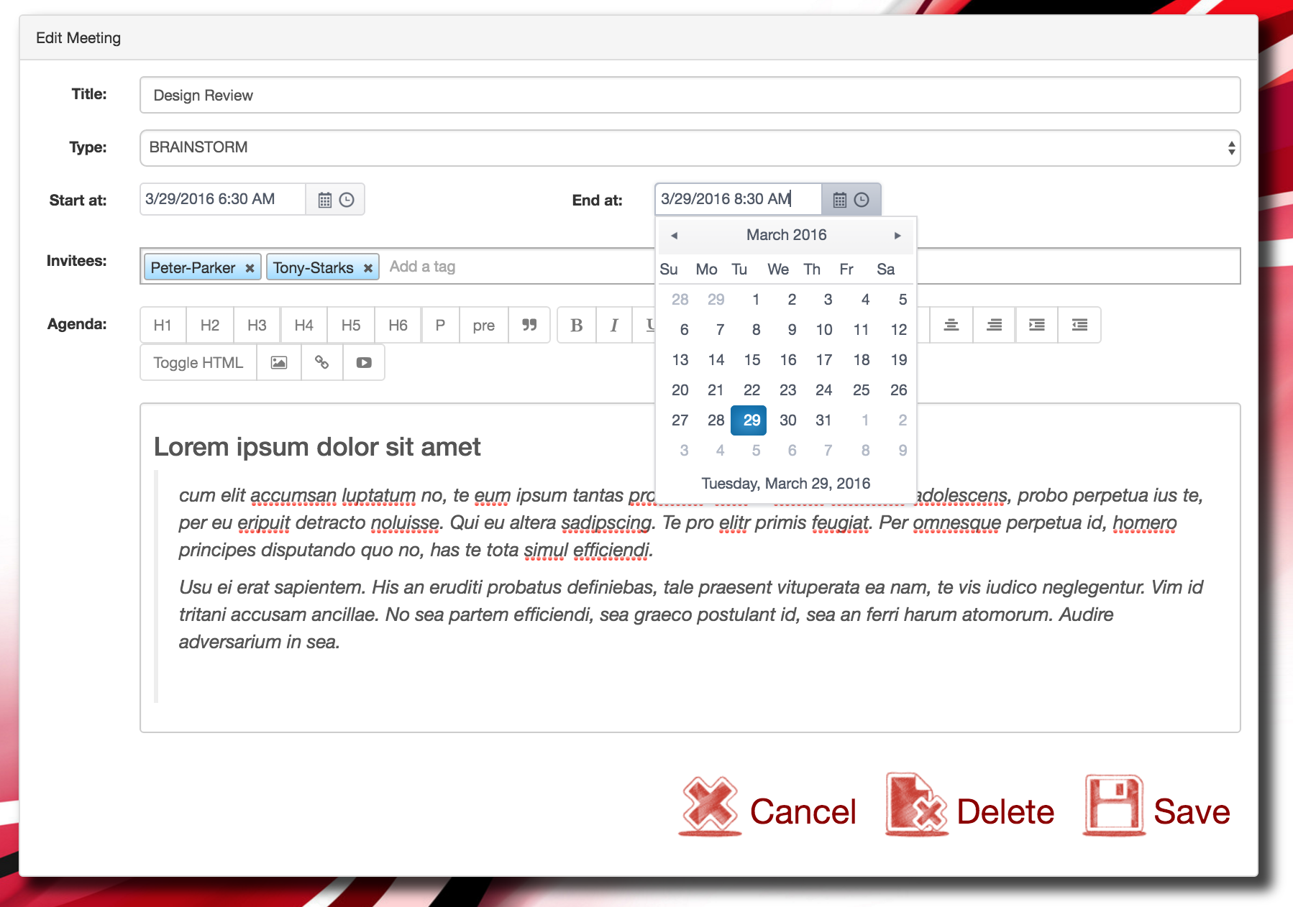Viewport: 1293px width, 907px height.
Task: Insert an image into the agenda
Action: click(279, 363)
